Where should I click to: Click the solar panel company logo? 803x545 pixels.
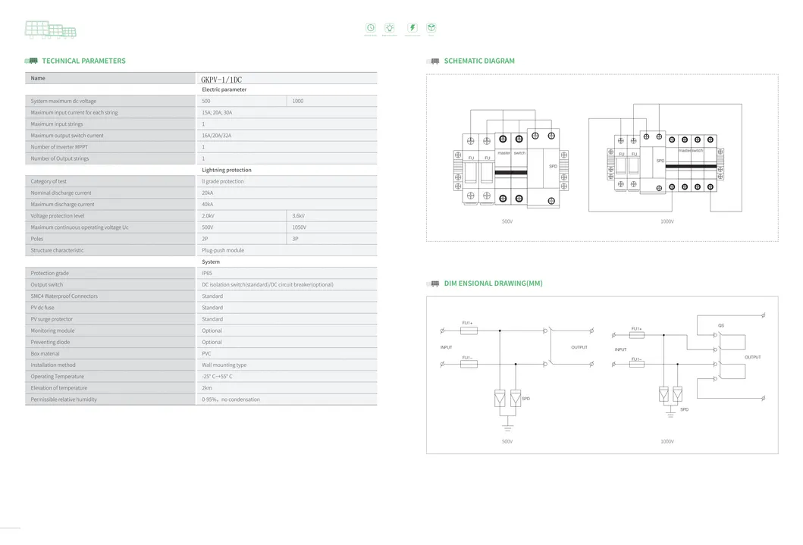click(49, 29)
